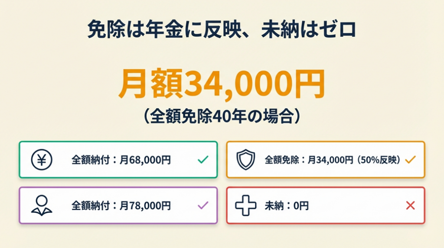Click the orange checkmark after 50%反映

pyautogui.click(x=410, y=160)
